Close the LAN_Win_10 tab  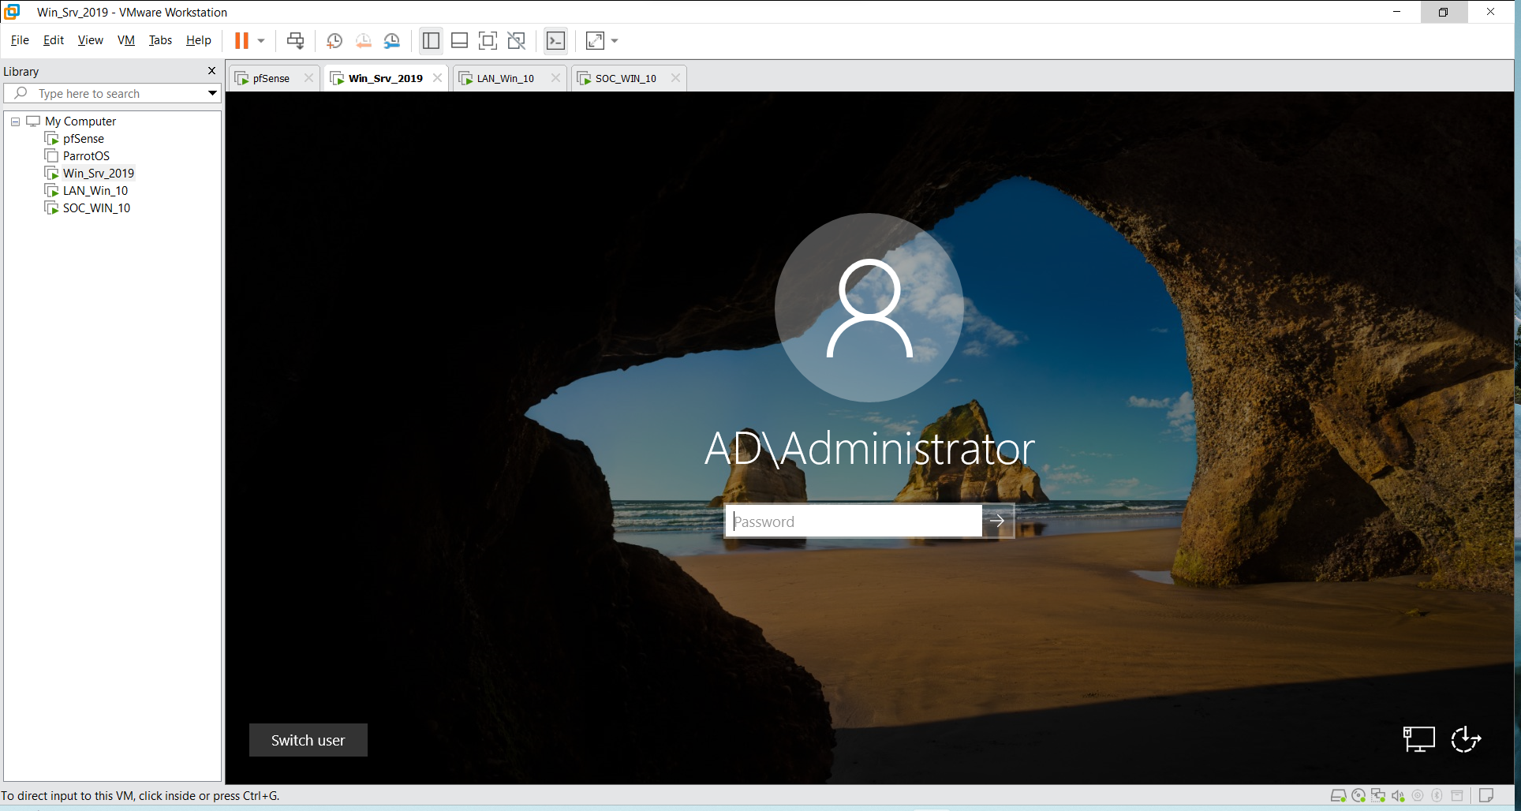coord(555,77)
